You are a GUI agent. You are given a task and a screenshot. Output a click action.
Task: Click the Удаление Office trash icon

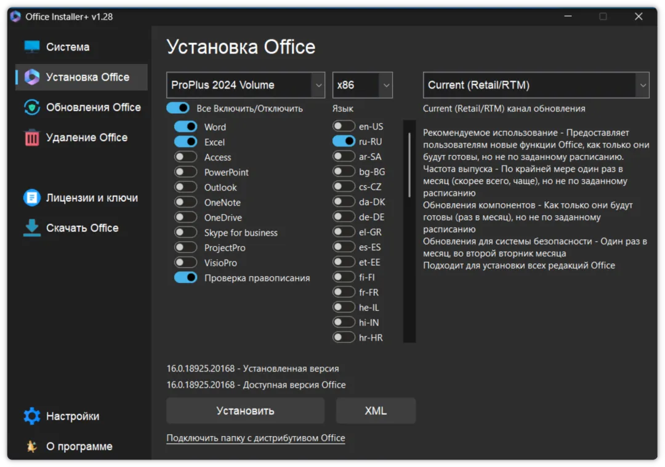[32, 138]
